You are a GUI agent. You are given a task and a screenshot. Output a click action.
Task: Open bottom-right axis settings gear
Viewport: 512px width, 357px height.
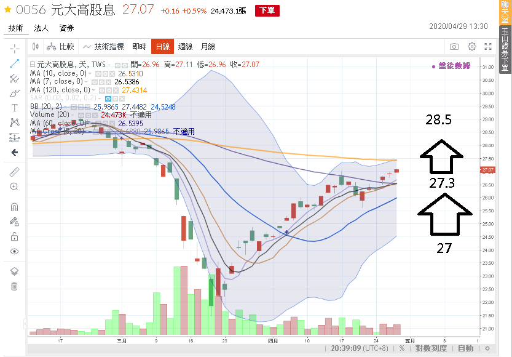tap(487, 348)
